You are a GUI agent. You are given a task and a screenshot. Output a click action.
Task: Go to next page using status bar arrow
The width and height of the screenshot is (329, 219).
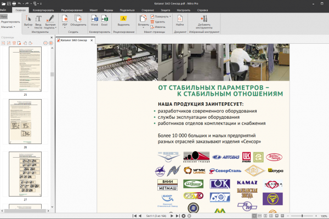172,216
